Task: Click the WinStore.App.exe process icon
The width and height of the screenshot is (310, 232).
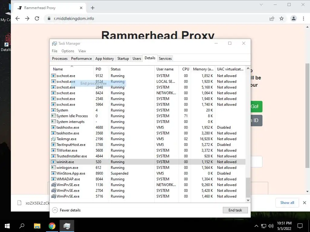Action: (53, 173)
